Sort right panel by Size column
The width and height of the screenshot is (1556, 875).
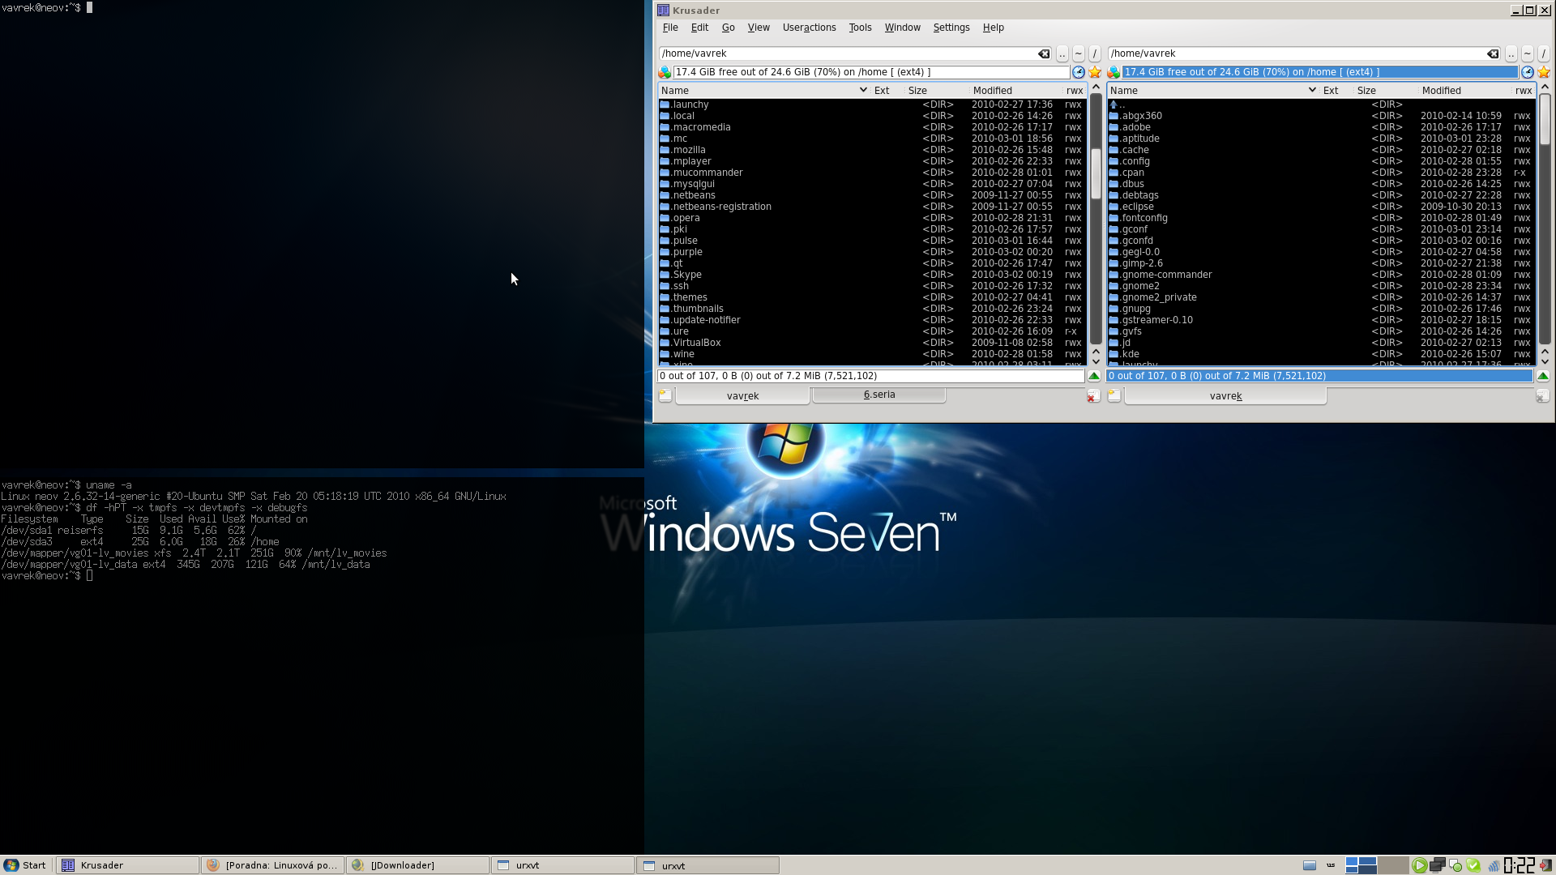(x=1386, y=91)
